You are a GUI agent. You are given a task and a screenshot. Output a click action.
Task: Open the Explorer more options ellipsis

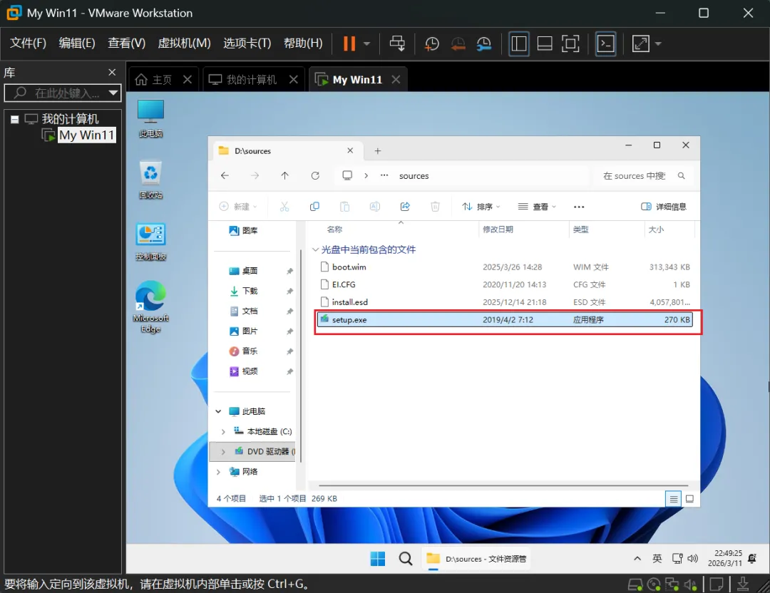pyautogui.click(x=579, y=207)
